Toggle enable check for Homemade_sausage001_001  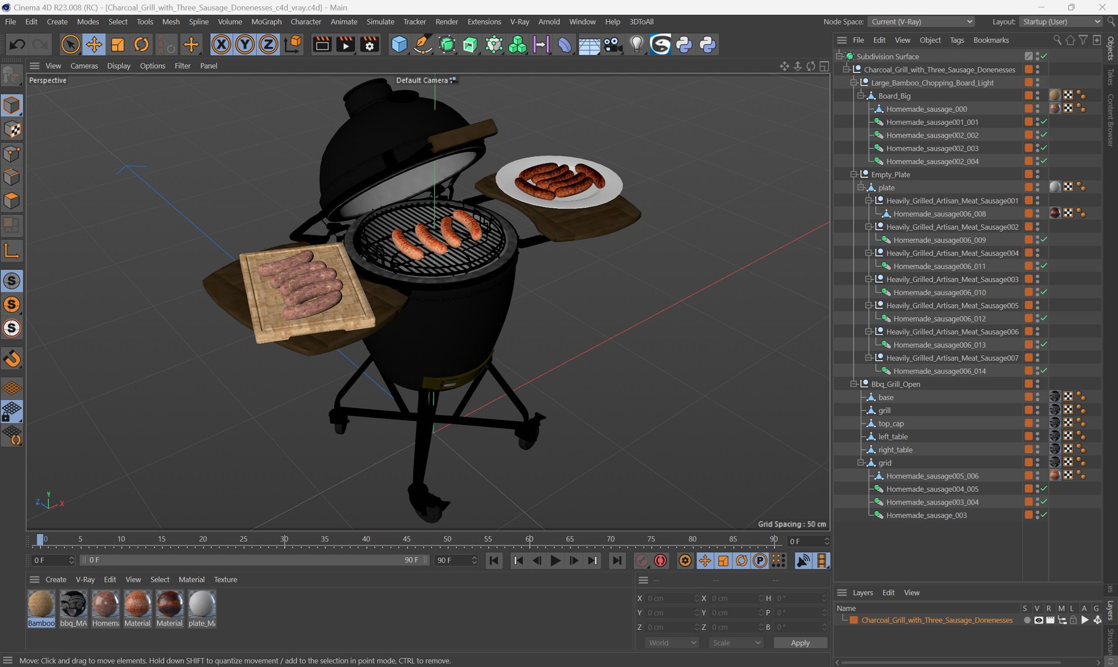coord(1044,122)
